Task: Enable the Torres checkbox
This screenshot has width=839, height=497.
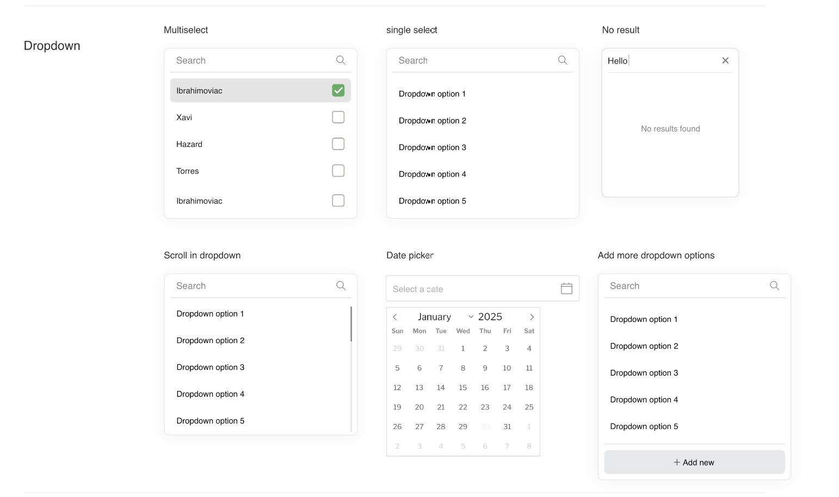Action: (x=338, y=171)
